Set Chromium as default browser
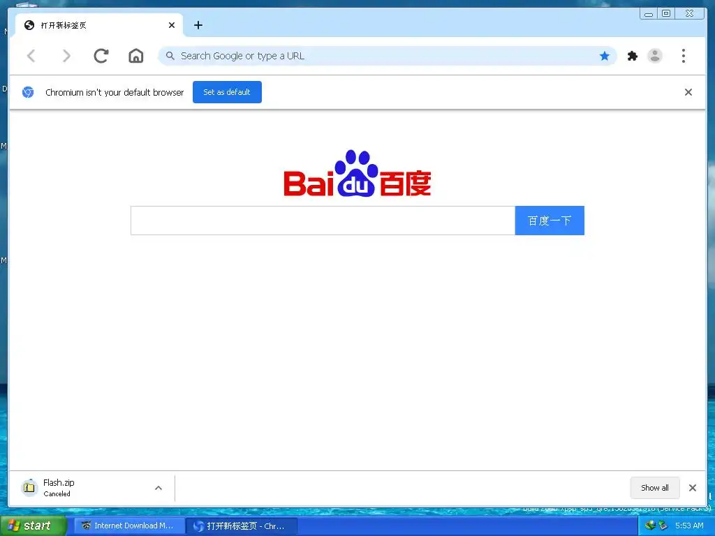This screenshot has height=536, width=715. (x=227, y=92)
